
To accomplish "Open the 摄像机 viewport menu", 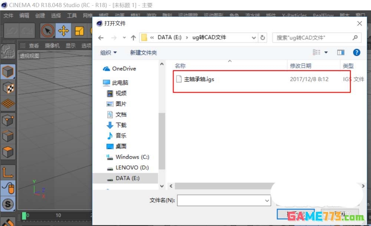I will (x=52, y=46).
